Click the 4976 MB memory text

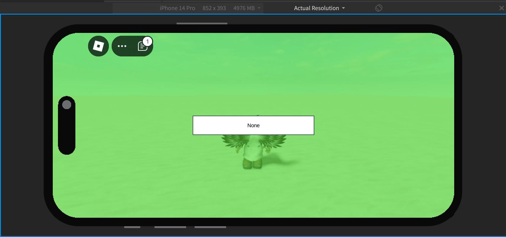244,8
